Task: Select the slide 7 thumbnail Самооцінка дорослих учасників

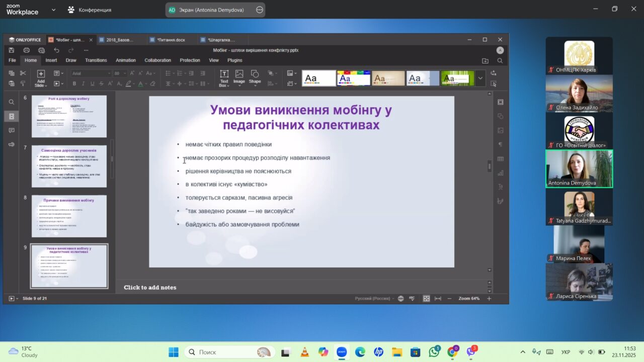Action: tap(69, 166)
